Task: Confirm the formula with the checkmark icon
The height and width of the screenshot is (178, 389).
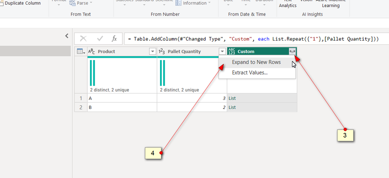Action: tap(100, 38)
